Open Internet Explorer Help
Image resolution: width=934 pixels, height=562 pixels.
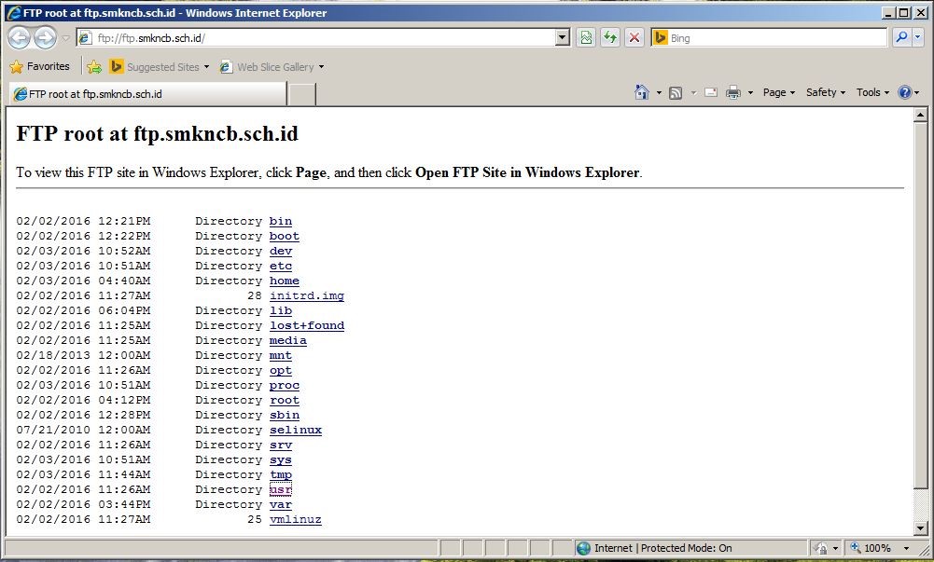(903, 92)
